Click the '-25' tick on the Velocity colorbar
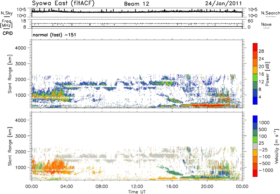280x194 pixels. pos(264,150)
